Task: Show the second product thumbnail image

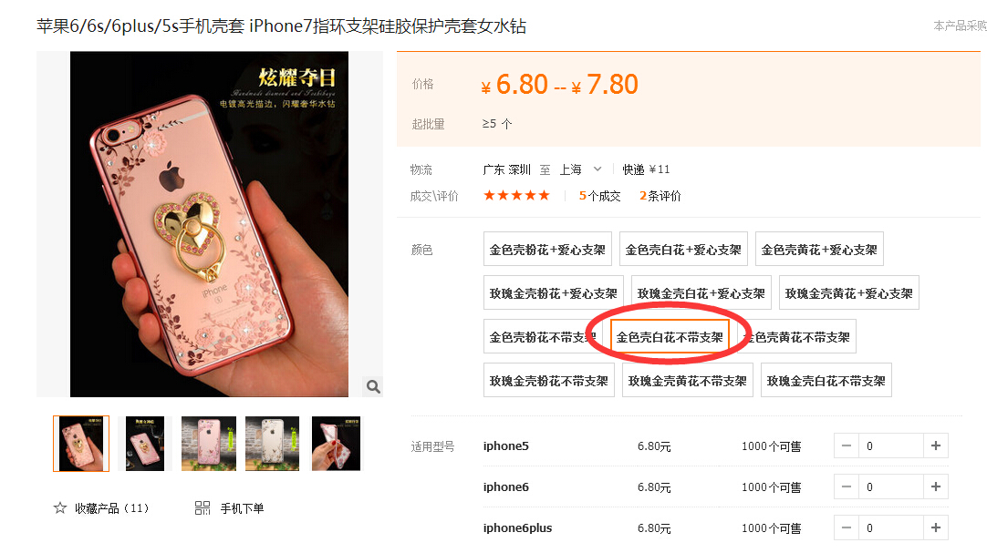Action: 145,444
